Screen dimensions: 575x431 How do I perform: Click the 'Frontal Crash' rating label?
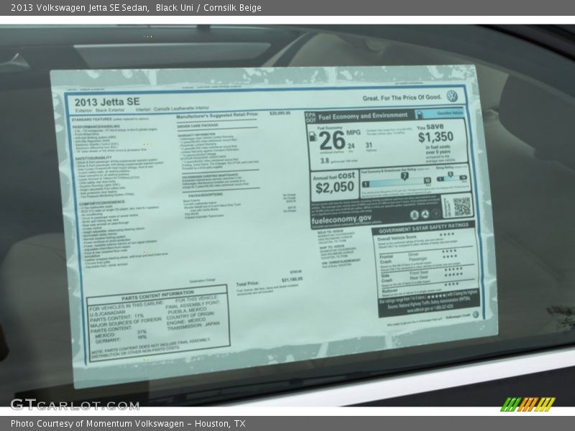386,259
